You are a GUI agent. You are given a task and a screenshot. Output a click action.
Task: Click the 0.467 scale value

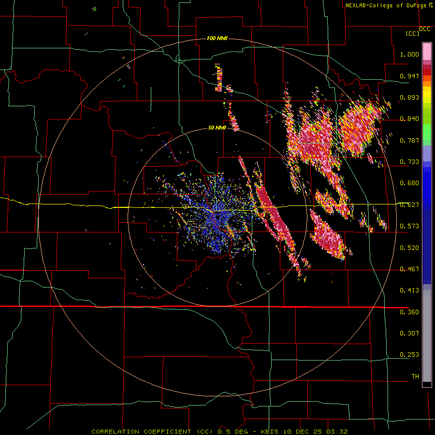pyautogui.click(x=409, y=269)
